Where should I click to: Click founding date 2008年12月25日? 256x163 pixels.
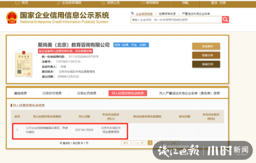click(68, 76)
